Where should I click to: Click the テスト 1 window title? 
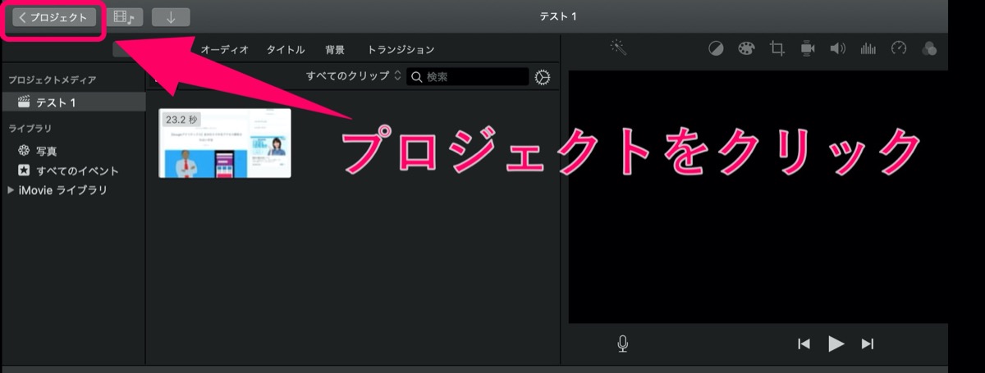pyautogui.click(x=557, y=17)
